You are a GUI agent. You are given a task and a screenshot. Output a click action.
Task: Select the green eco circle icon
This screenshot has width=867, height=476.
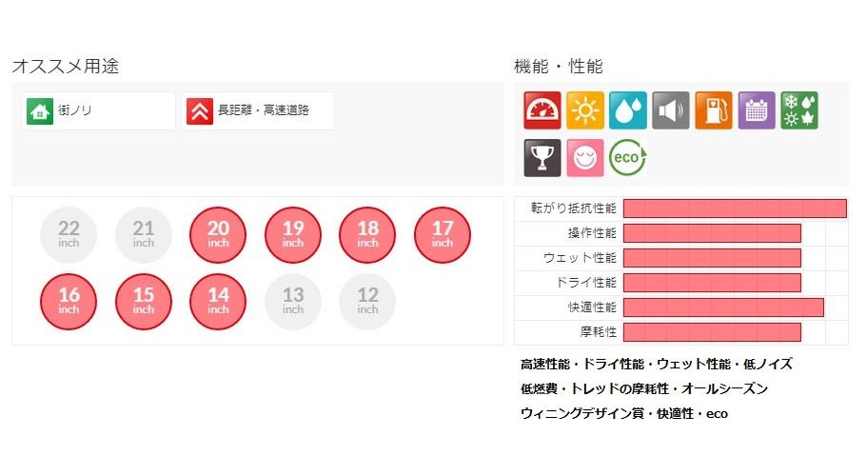click(627, 158)
